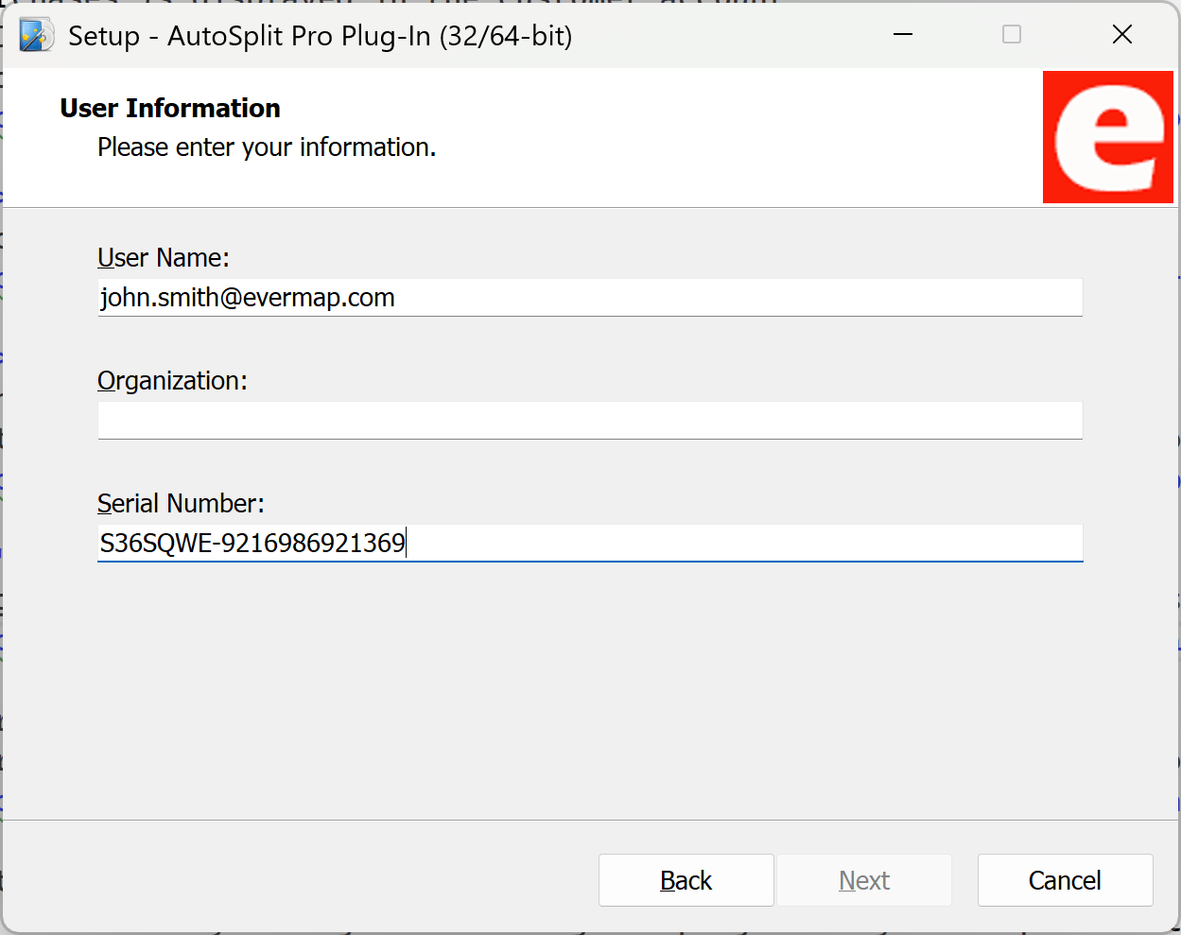Click the maximize button of the installer
1181x935 pixels.
point(1011,34)
